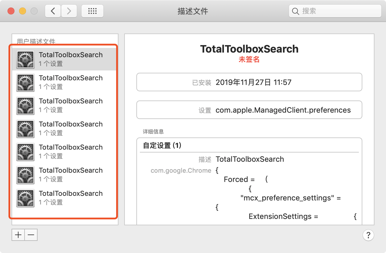This screenshot has height=253, width=386.
Task: Click the ExtensionSettings = line
Action: 283,216
